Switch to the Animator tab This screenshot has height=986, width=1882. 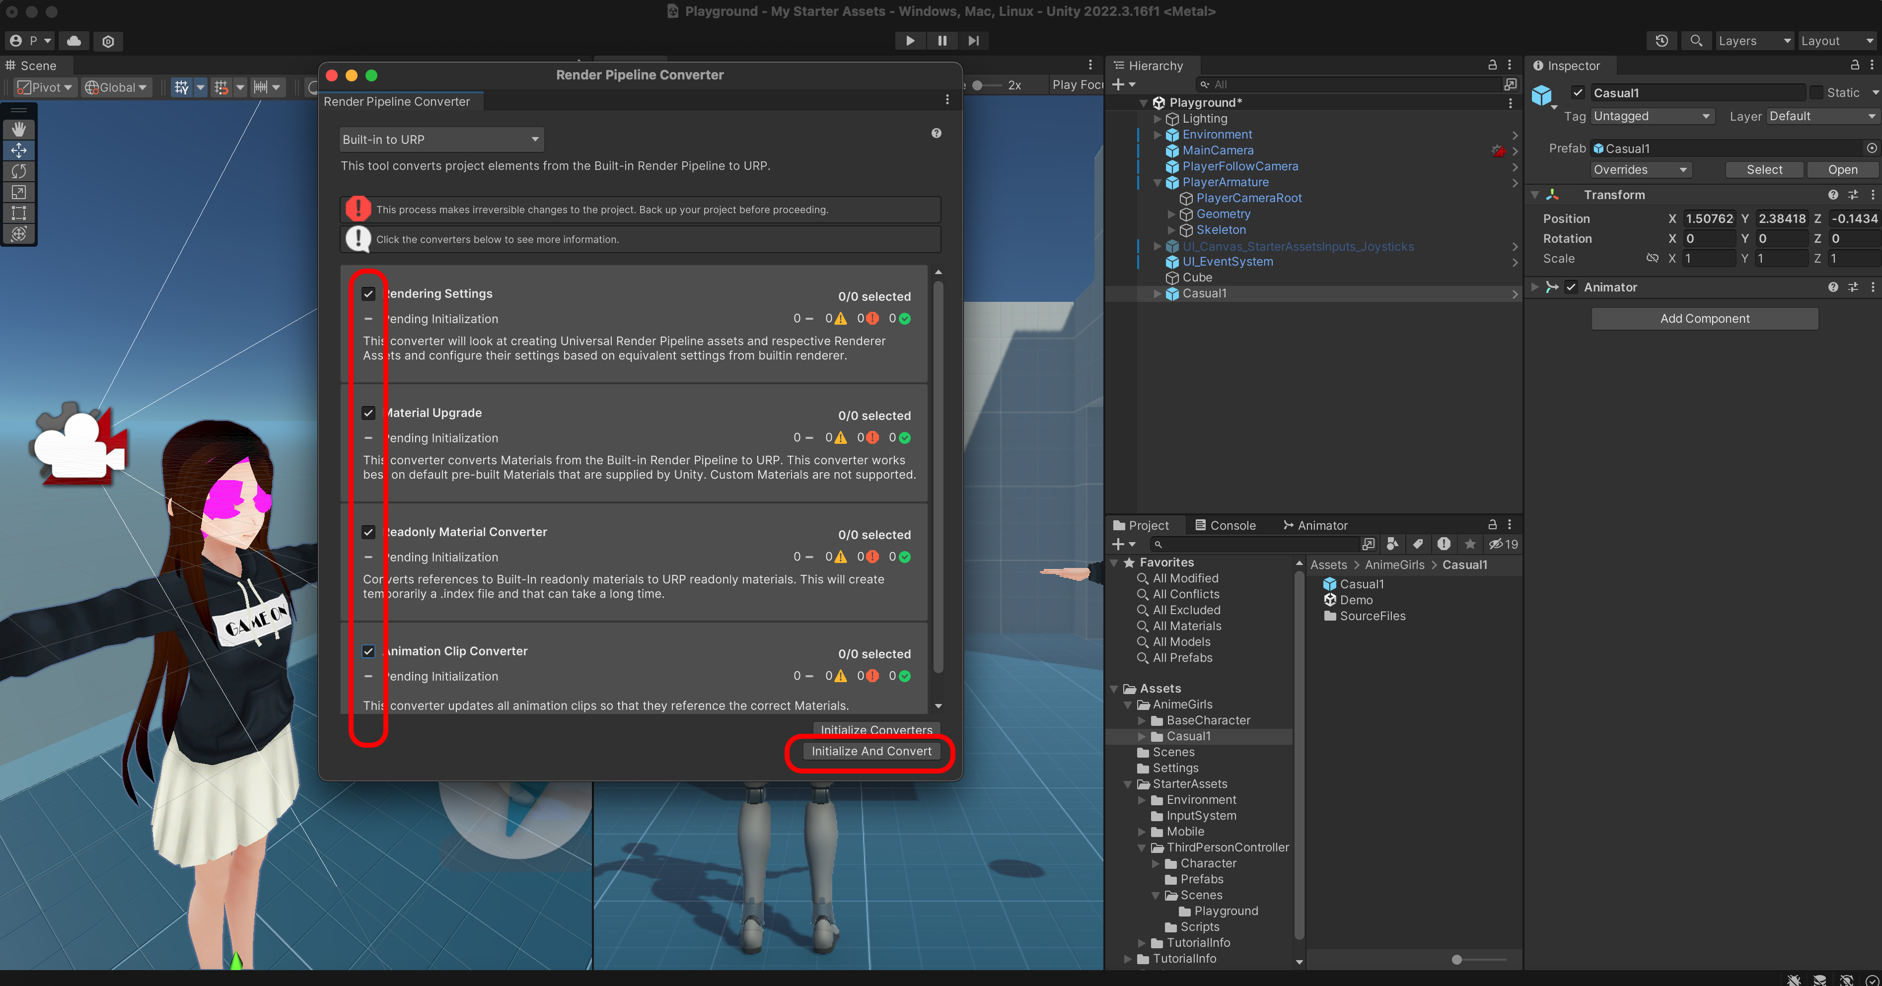pyautogui.click(x=1315, y=525)
